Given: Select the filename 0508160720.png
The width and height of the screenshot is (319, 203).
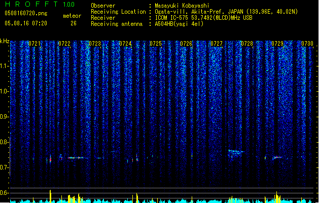Looking at the screenshot, I should 26,13.
